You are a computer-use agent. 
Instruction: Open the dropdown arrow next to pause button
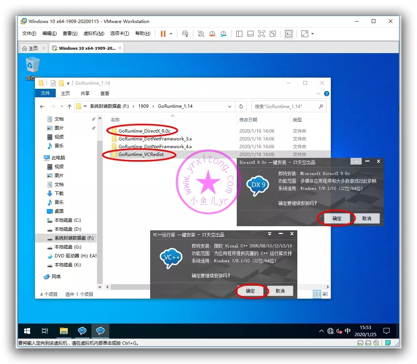point(171,34)
